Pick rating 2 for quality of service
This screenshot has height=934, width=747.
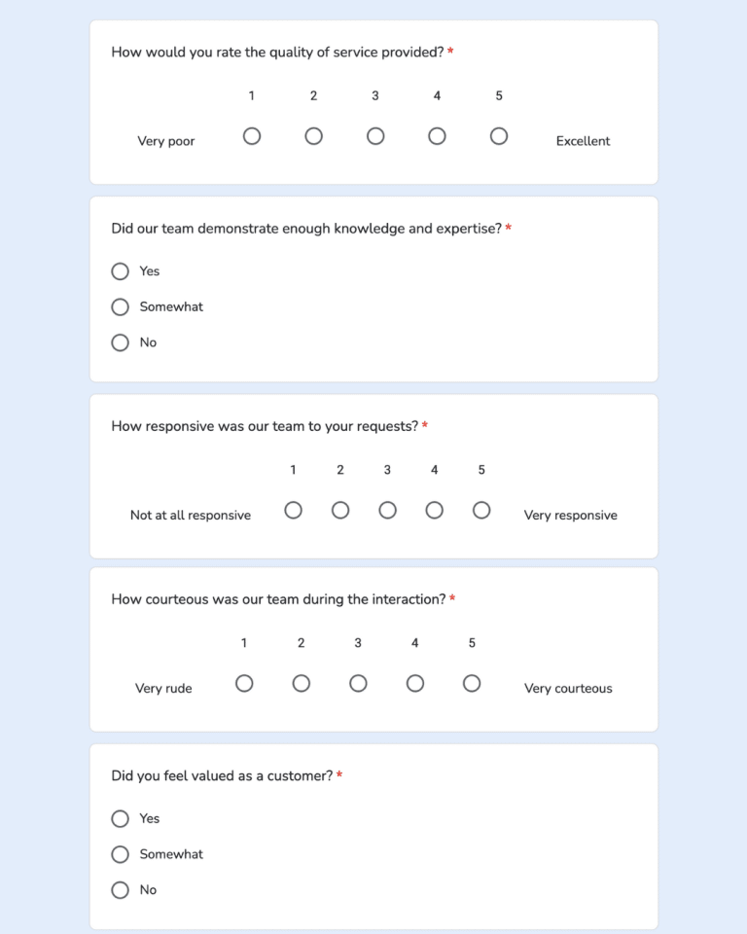coord(313,136)
